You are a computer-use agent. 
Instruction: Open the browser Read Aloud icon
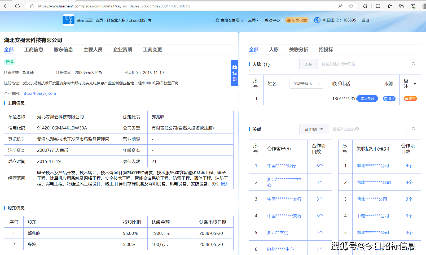pyautogui.click(x=340, y=6)
